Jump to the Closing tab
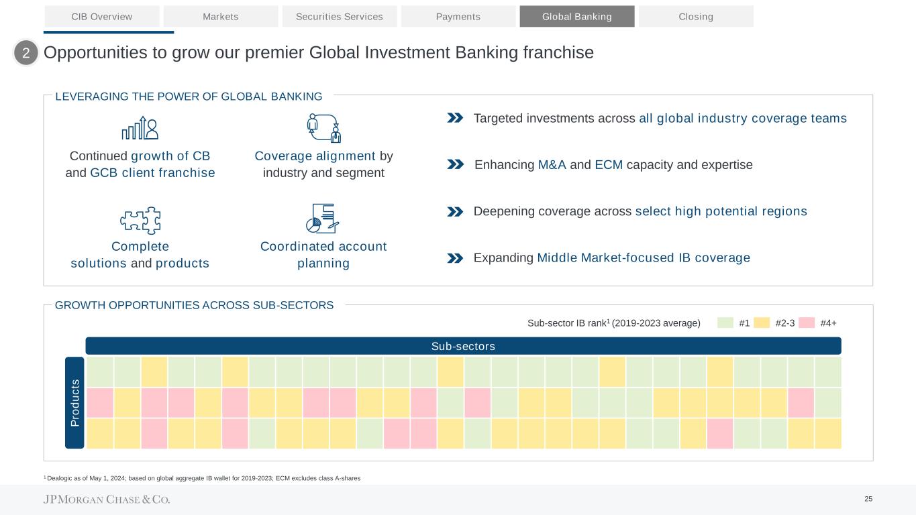Screen dimensions: 916x515 pos(696,16)
